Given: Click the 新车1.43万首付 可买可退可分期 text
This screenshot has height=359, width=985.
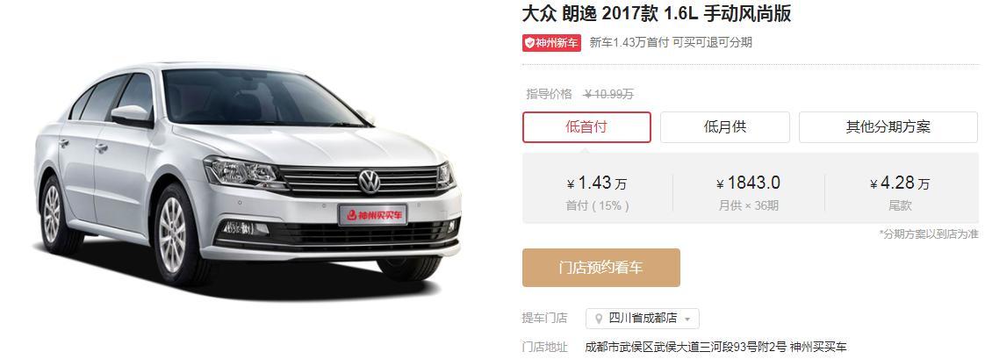Looking at the screenshot, I should point(671,43).
